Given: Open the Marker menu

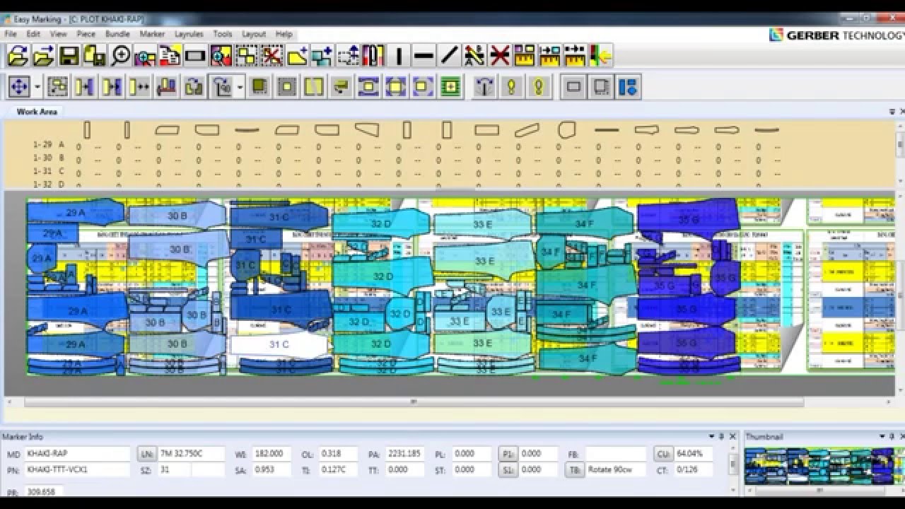Looking at the screenshot, I should tap(152, 34).
